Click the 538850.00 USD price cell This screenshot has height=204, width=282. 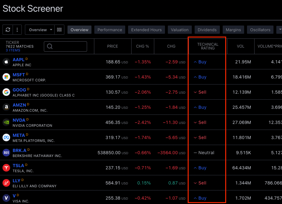tap(113, 153)
